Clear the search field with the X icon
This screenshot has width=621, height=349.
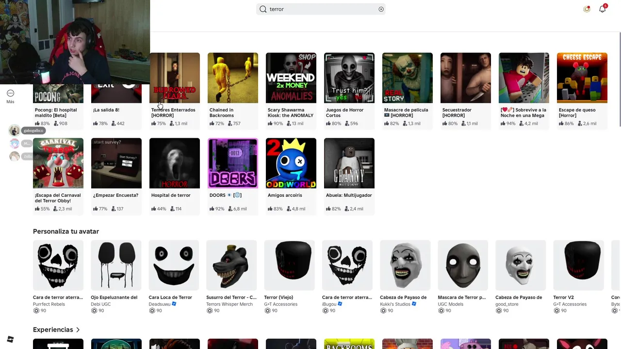click(x=381, y=9)
